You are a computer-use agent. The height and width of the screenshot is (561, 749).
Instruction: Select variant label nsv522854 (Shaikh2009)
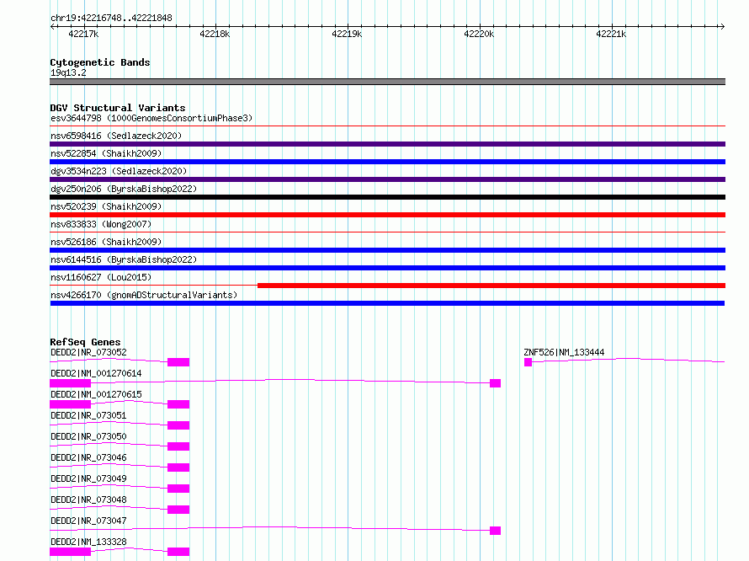106,153
